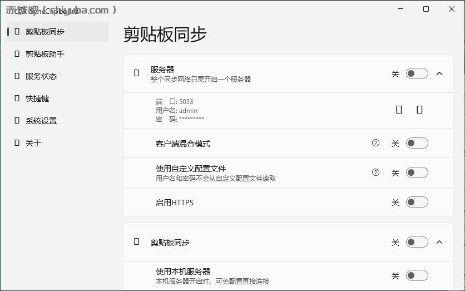Open the 剪贴板助手 sidebar page
The width and height of the screenshot is (465, 291).
(x=58, y=53)
